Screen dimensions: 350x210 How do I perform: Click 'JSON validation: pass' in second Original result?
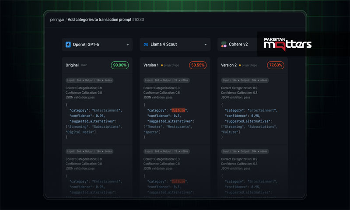click(80, 168)
